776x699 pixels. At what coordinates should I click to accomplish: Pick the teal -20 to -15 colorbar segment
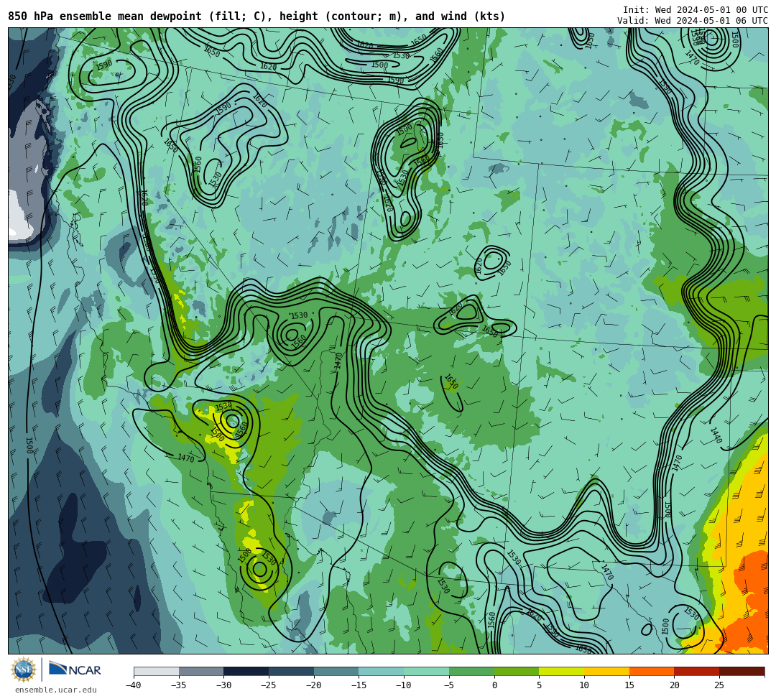tap(336, 671)
